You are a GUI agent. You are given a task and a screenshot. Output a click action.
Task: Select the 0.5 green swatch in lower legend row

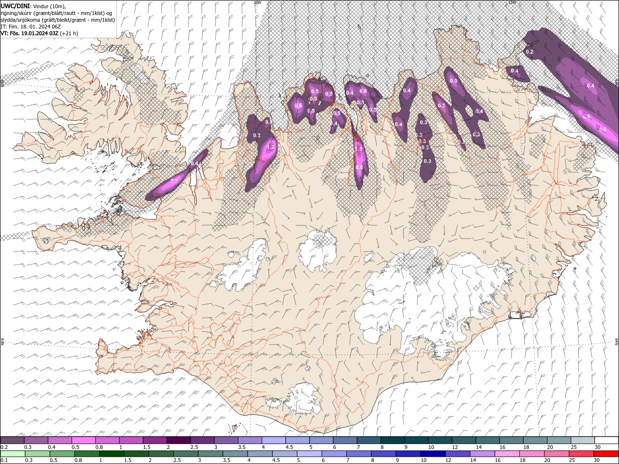(62, 454)
